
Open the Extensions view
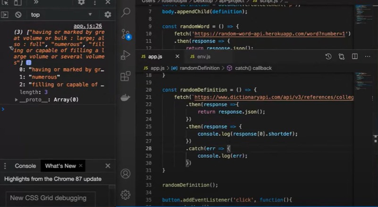click(x=126, y=76)
